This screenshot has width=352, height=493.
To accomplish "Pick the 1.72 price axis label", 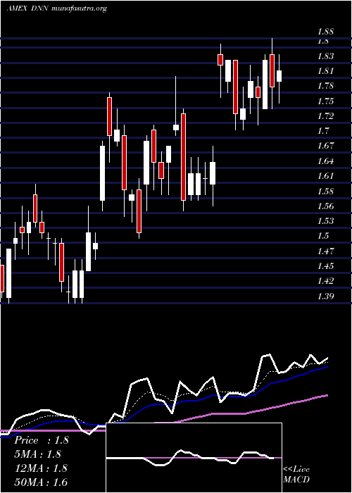I will tap(325, 116).
